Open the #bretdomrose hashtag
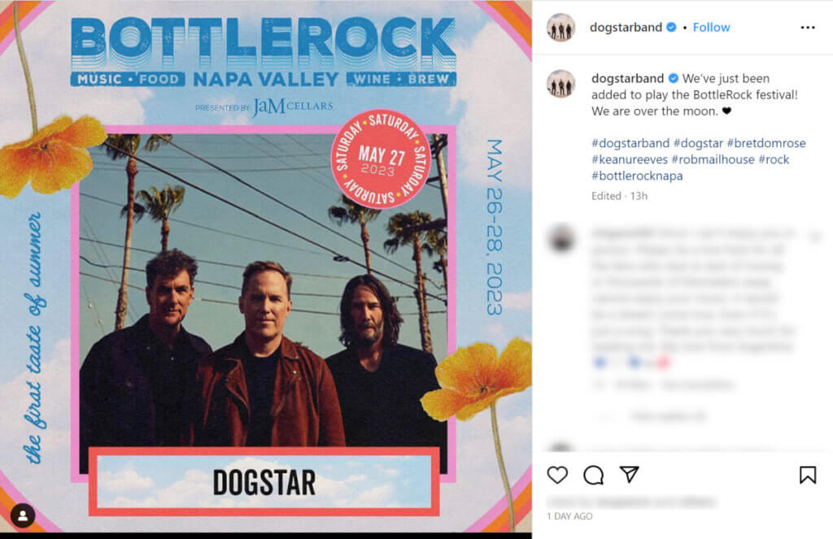This screenshot has width=833, height=539. 766,143
